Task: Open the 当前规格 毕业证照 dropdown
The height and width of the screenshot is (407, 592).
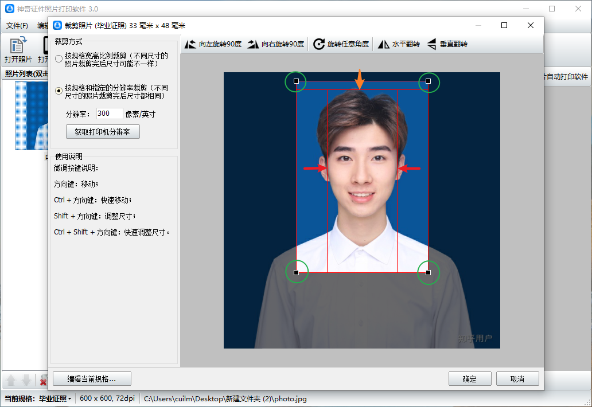Action: point(55,398)
